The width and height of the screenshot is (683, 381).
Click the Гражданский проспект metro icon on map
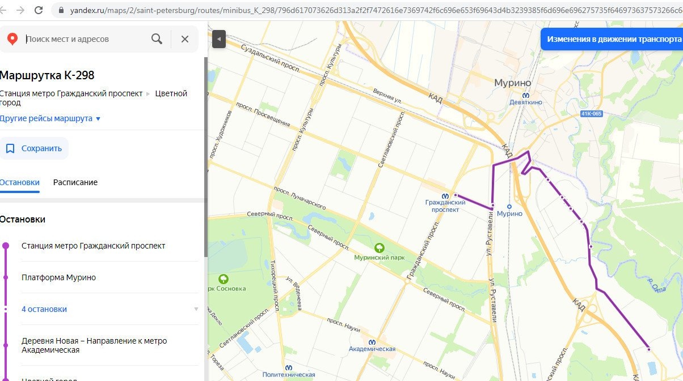(x=445, y=195)
